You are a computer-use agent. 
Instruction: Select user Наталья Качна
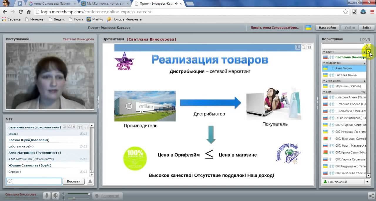(x=344, y=75)
